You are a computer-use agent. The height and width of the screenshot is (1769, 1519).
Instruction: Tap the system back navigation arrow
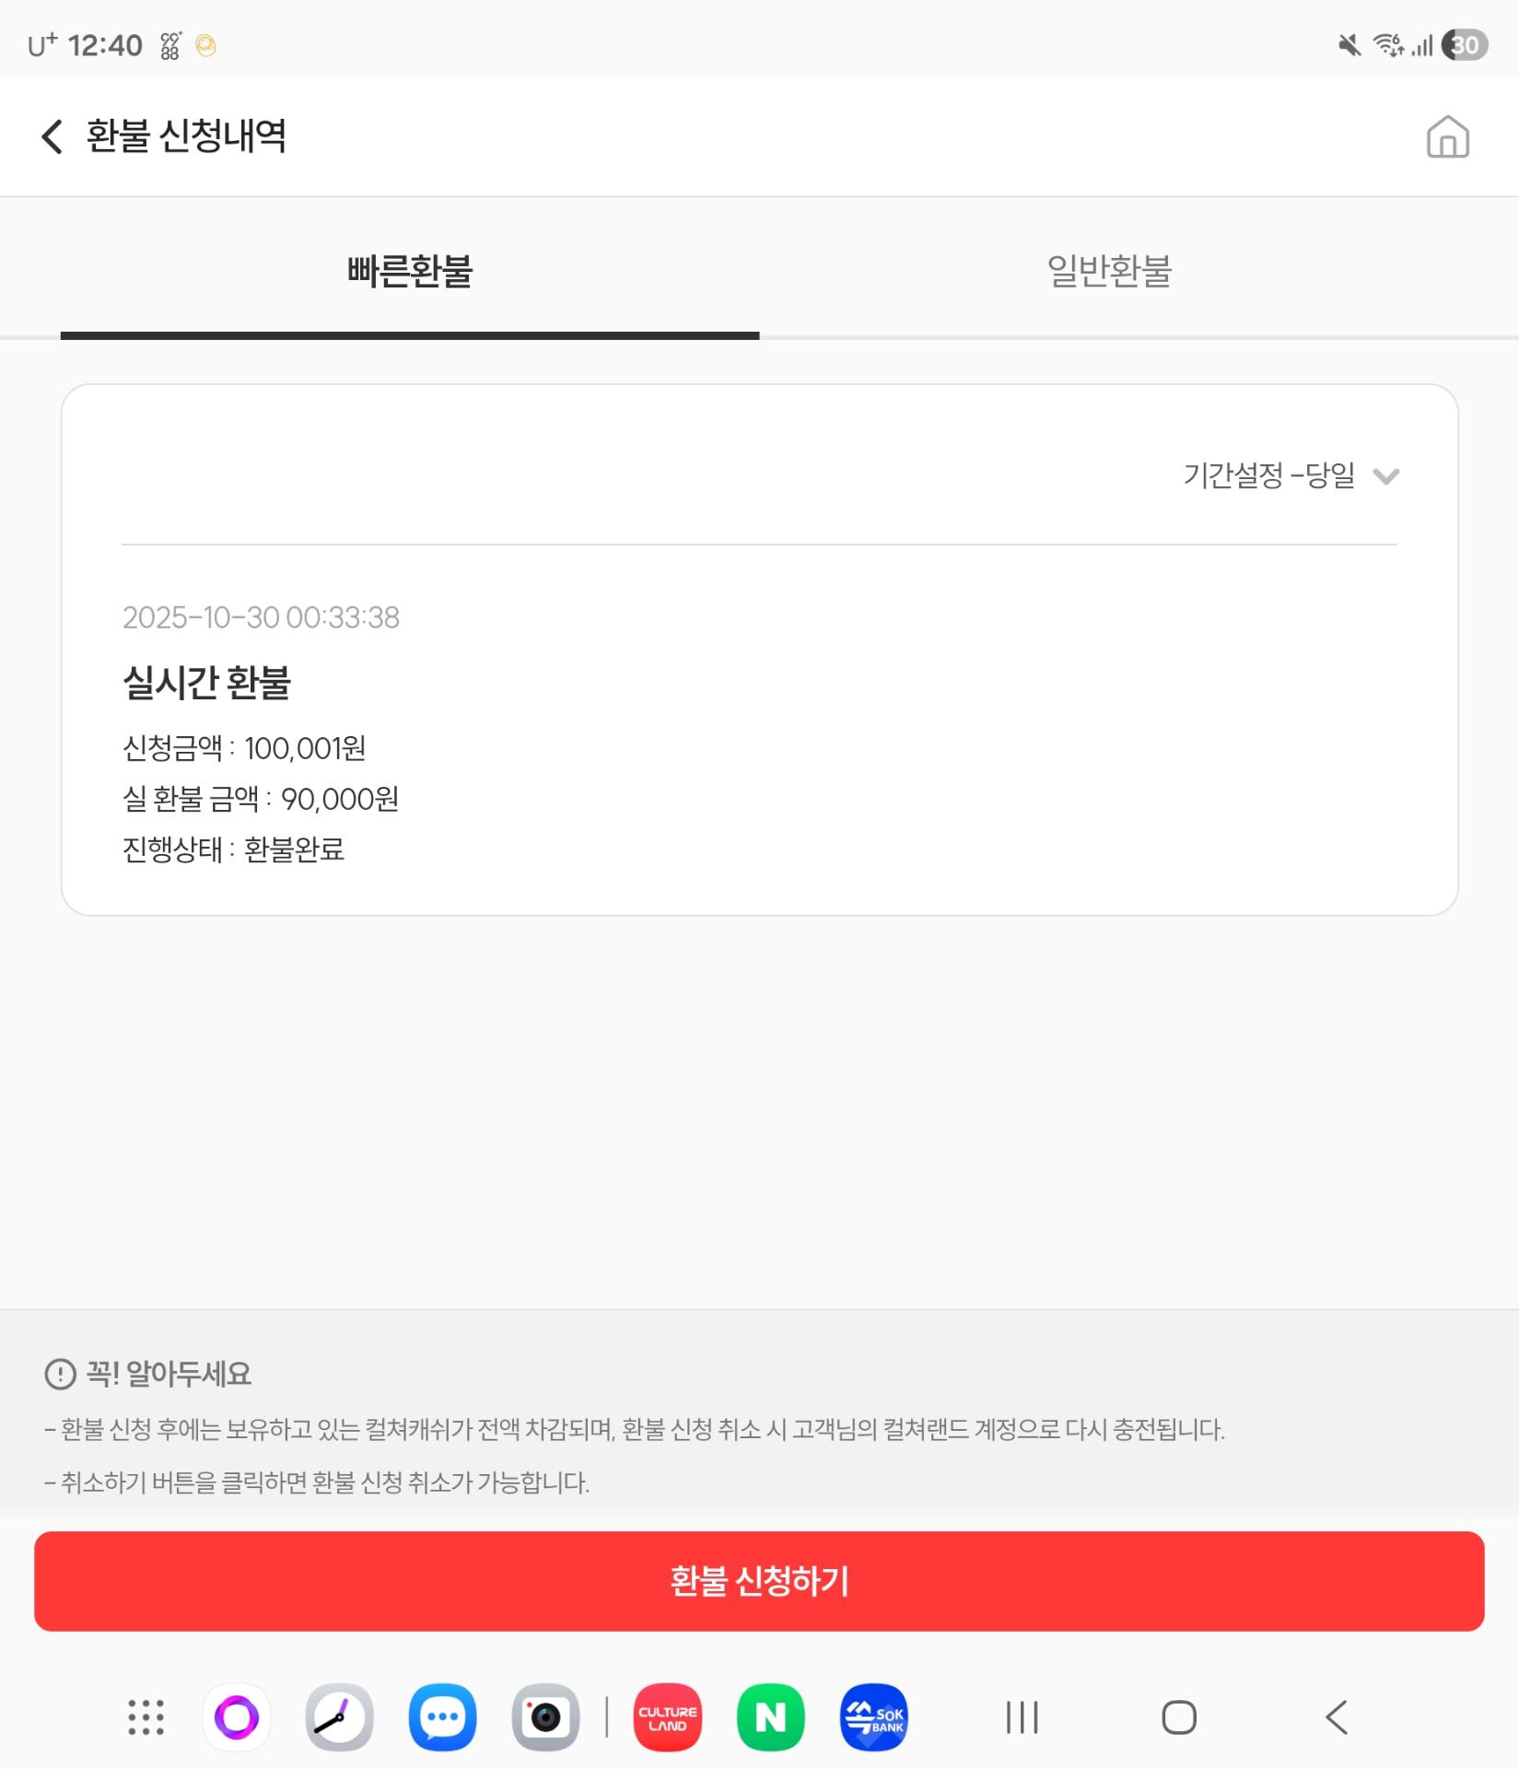[1337, 1717]
